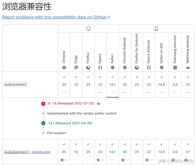The image size is (196, 165).
Task: Click the Opera browser icon
Action: (100, 67)
